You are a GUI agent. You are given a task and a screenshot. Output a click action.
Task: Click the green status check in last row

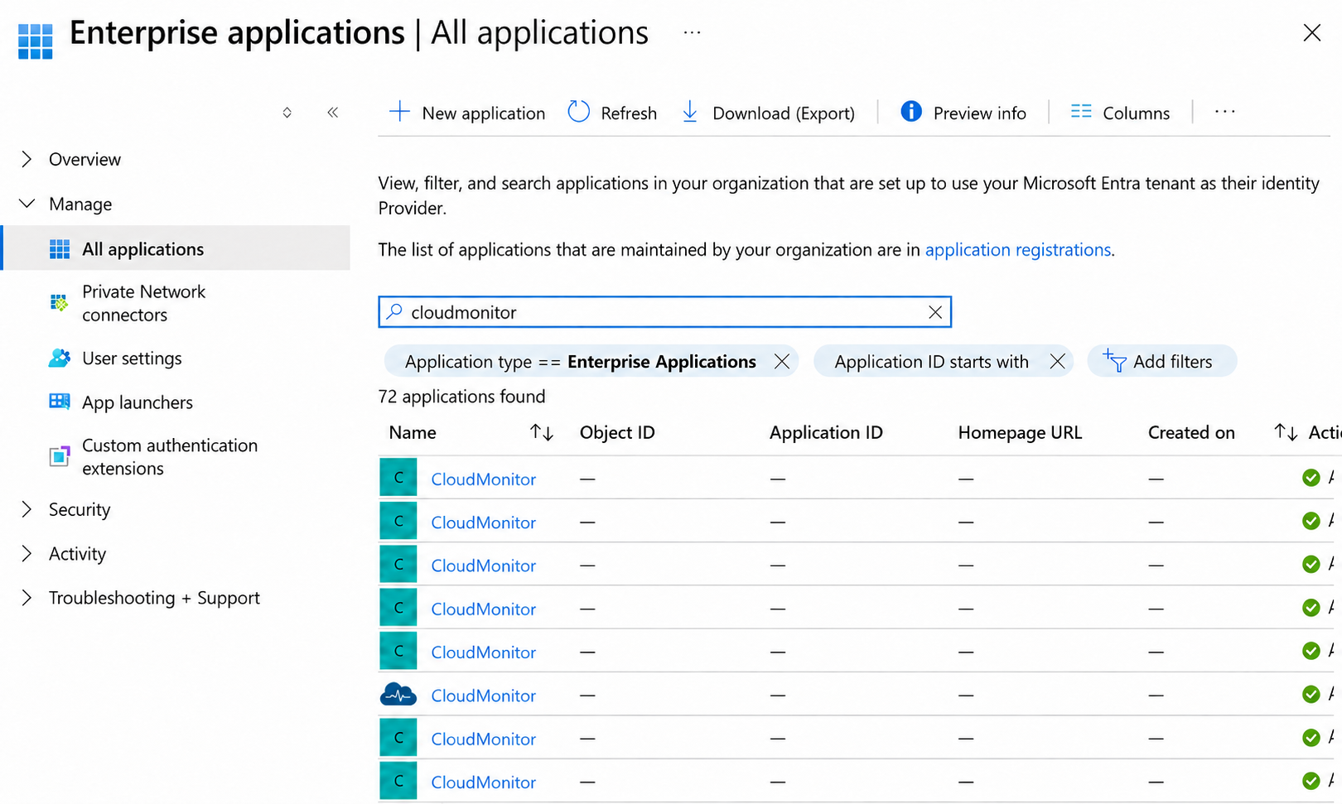coord(1311,781)
